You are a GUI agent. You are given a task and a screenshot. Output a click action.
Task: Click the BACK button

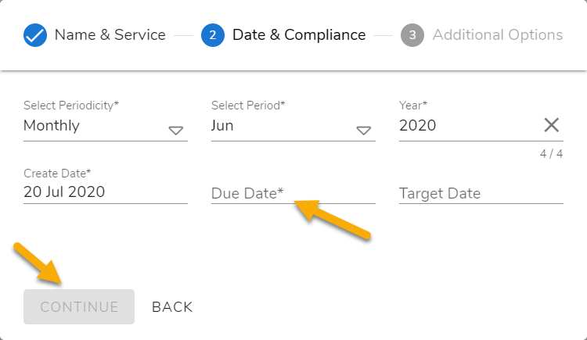tap(172, 307)
